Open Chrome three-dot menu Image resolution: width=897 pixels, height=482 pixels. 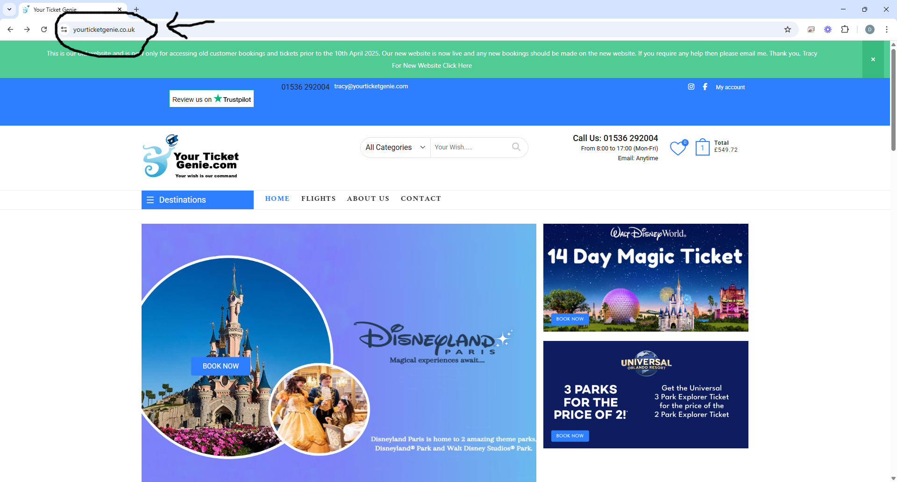tap(887, 29)
